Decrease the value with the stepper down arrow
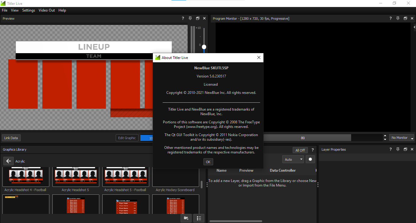 (x=385, y=139)
